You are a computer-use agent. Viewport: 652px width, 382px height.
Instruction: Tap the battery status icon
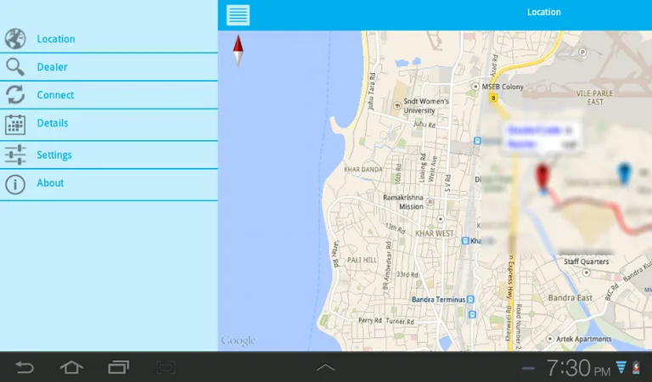pos(636,368)
